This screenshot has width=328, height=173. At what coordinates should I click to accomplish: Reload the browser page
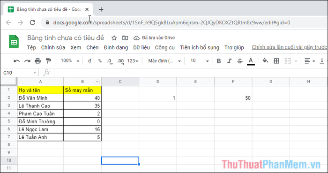[x=32, y=23]
